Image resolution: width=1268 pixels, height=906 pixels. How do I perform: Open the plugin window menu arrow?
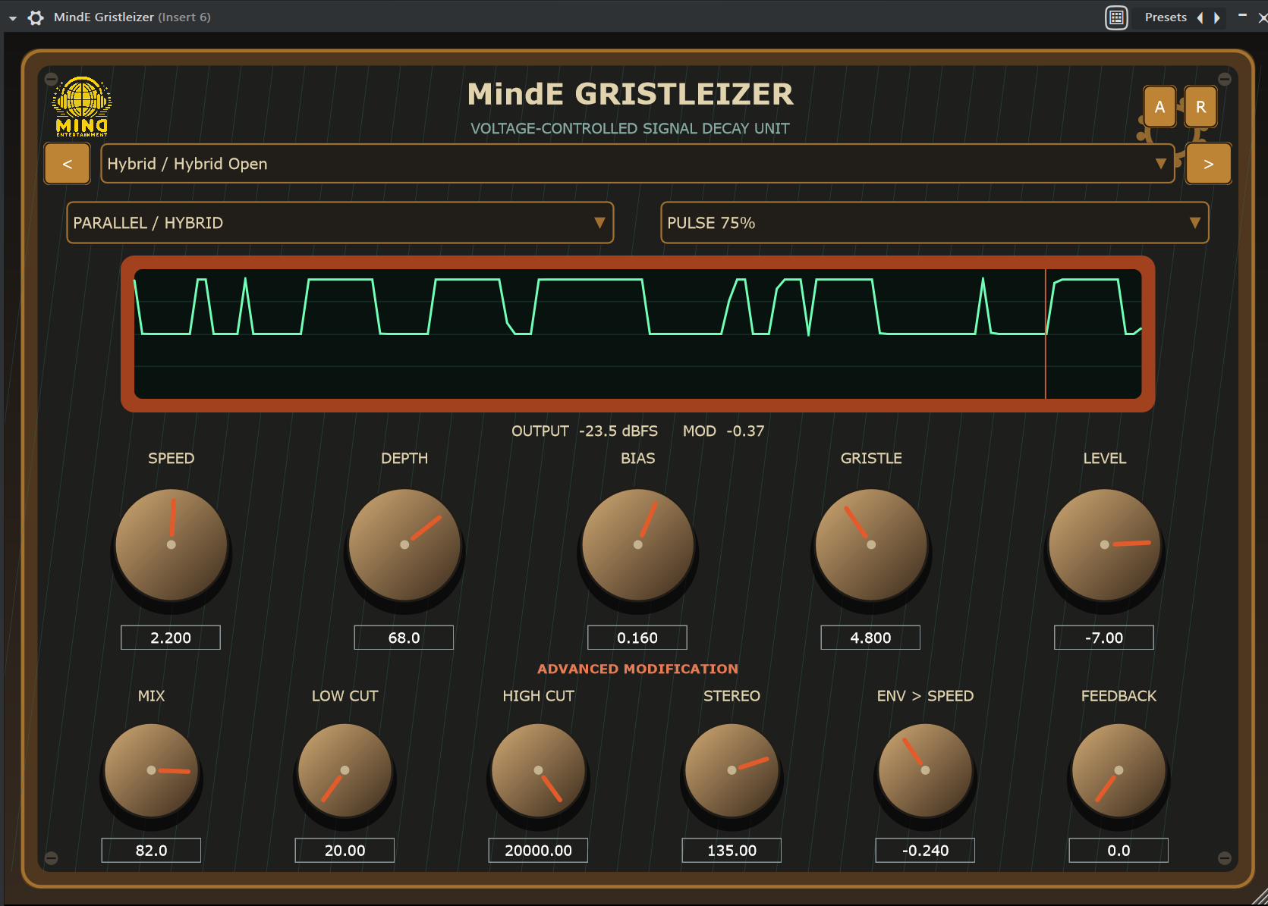point(13,18)
